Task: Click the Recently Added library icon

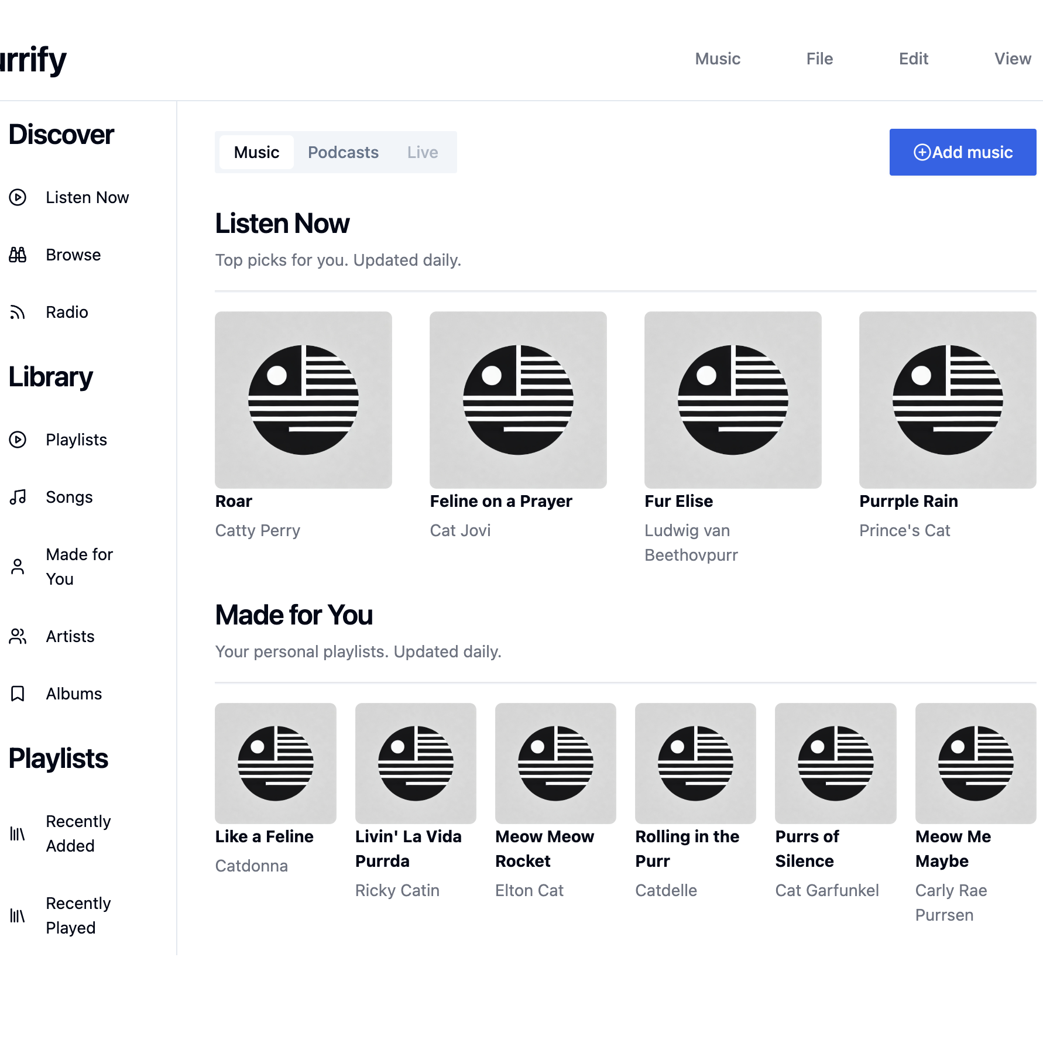Action: click(18, 833)
